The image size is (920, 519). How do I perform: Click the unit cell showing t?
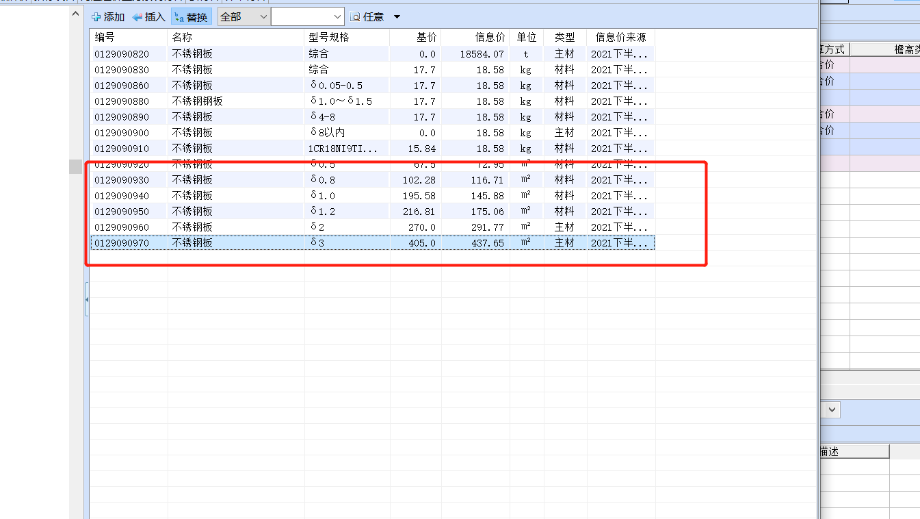[527, 54]
